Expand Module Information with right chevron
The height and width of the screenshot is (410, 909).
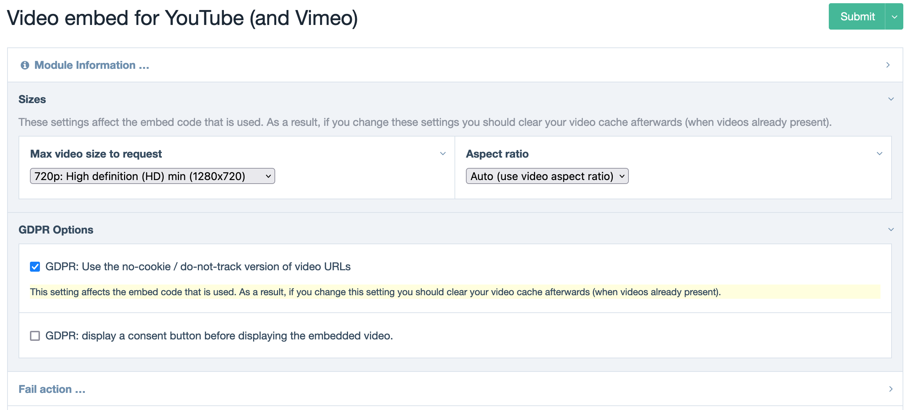click(888, 65)
